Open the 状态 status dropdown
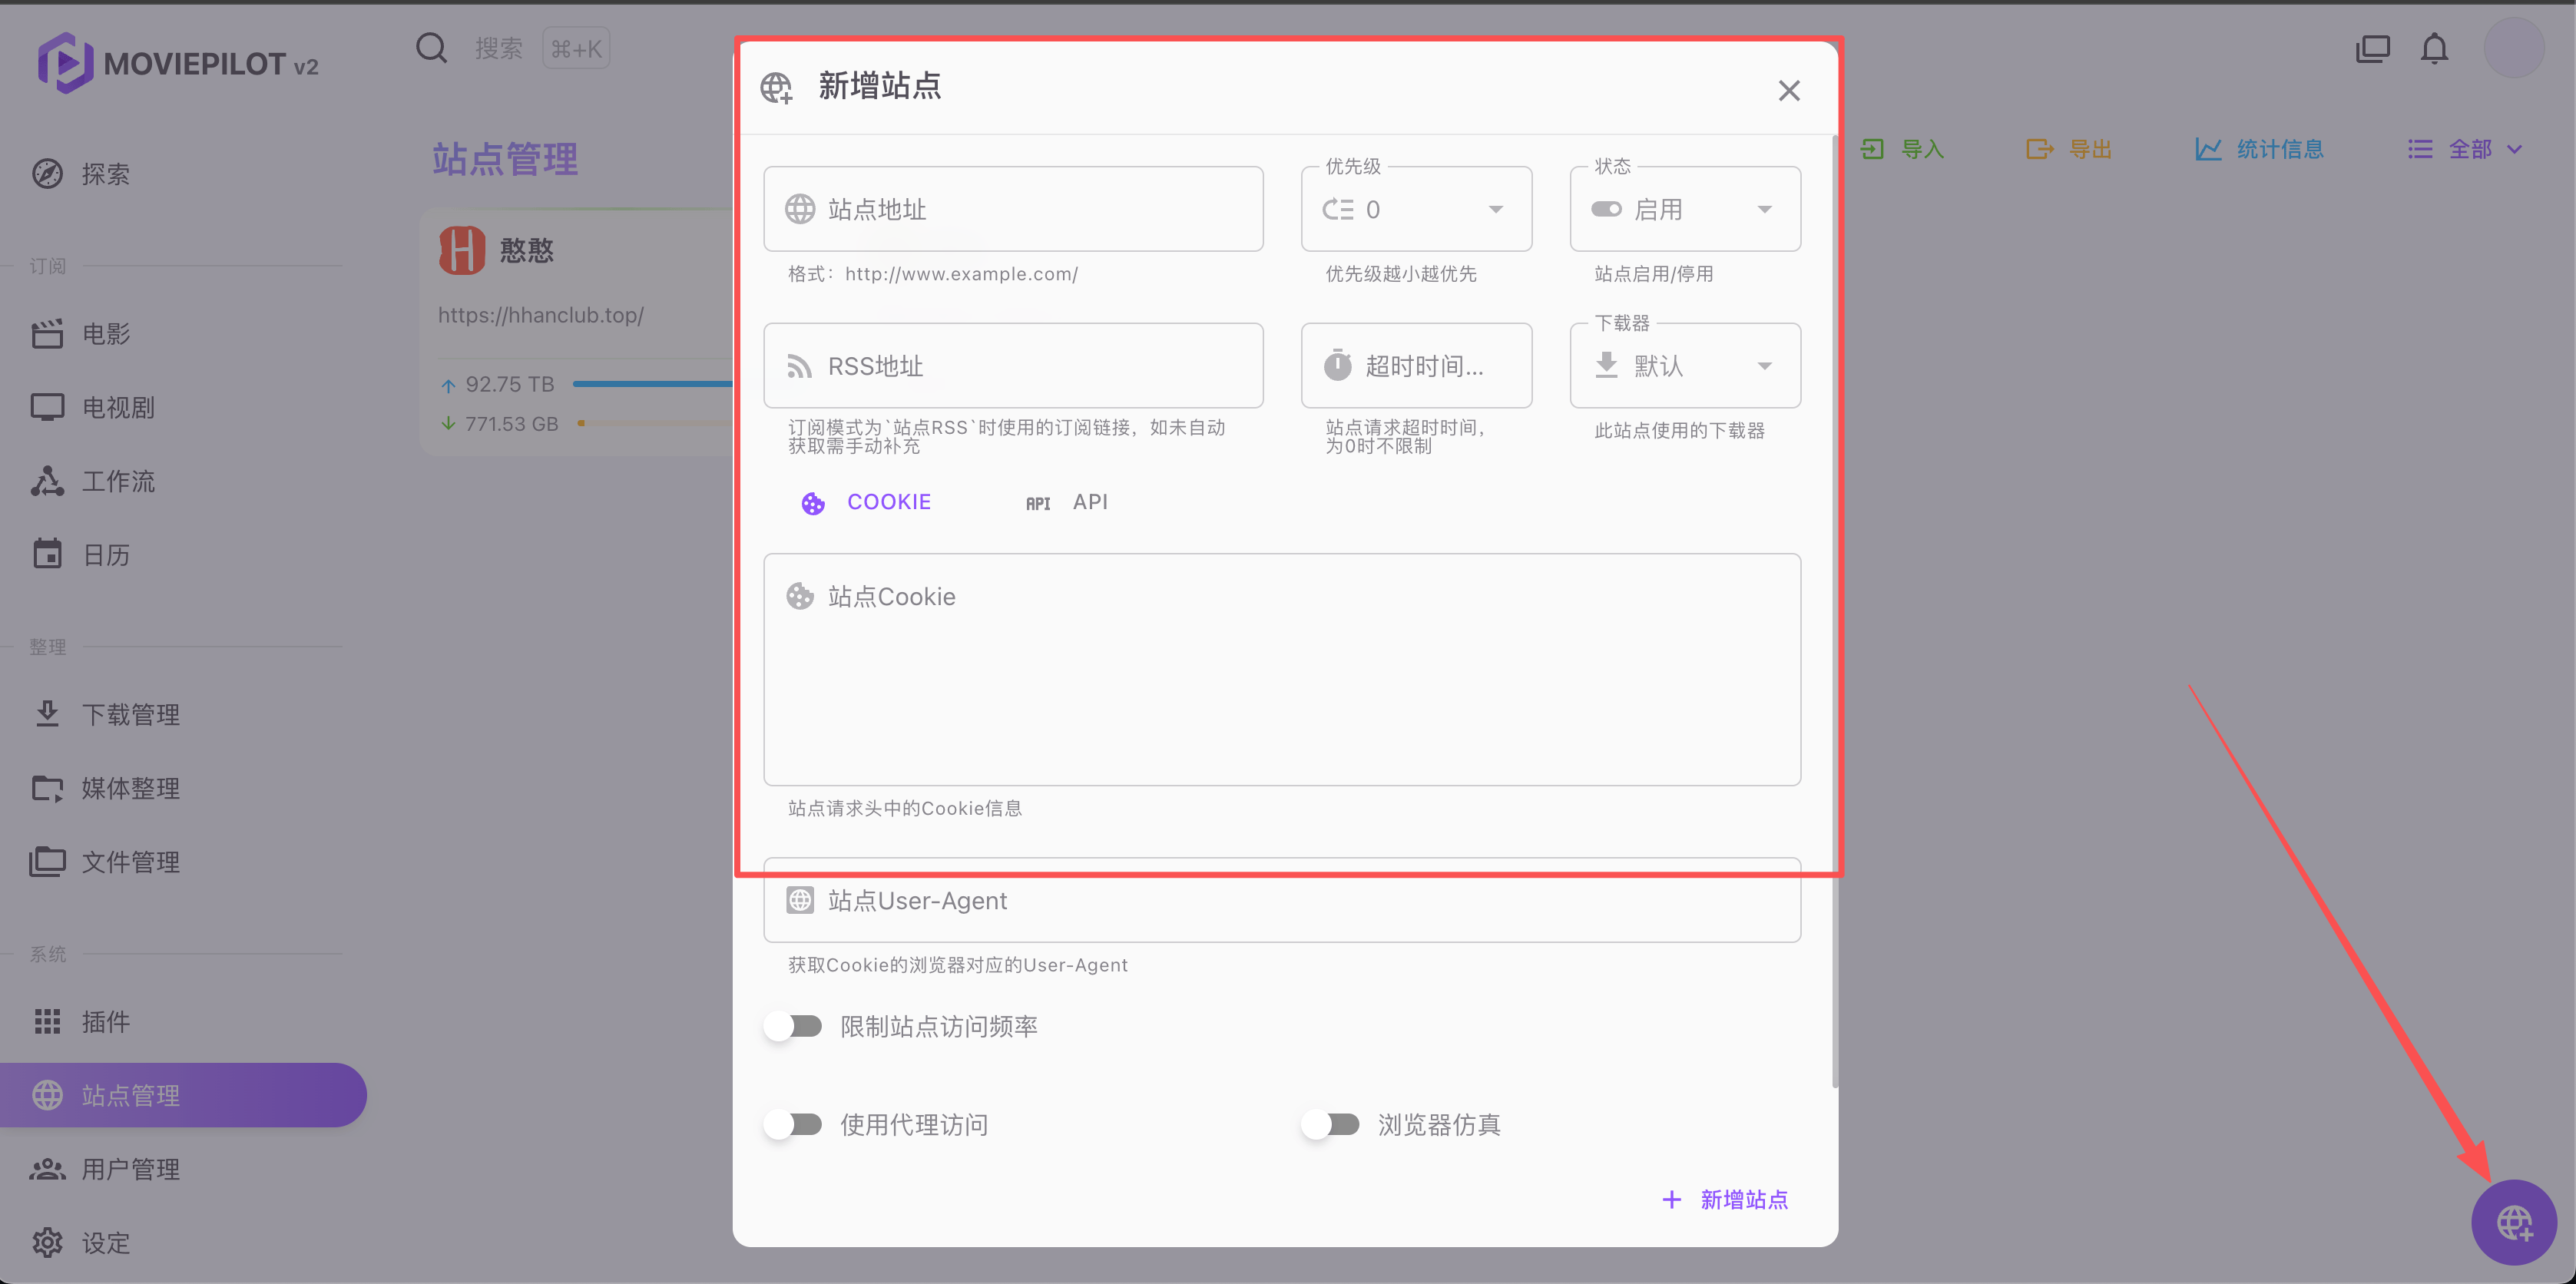 click(x=1764, y=209)
